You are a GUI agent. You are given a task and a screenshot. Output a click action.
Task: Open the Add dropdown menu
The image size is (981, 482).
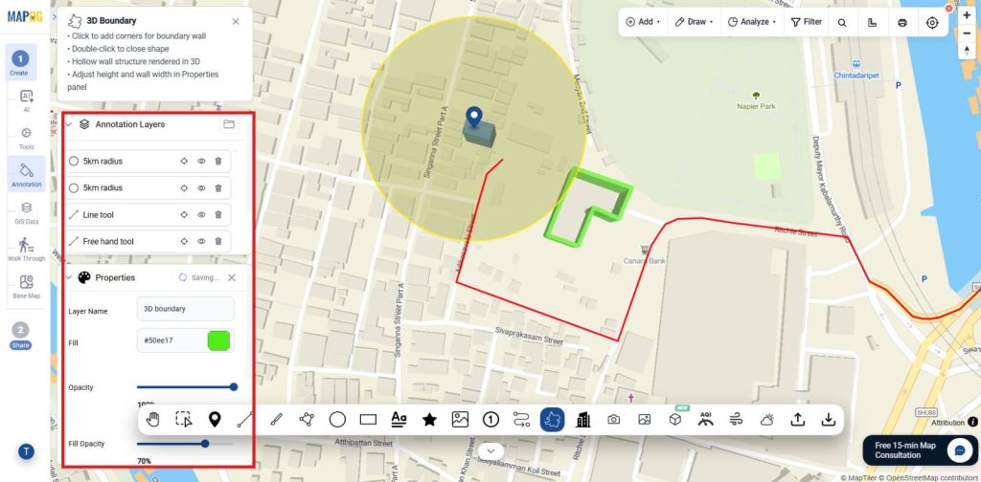(x=643, y=22)
